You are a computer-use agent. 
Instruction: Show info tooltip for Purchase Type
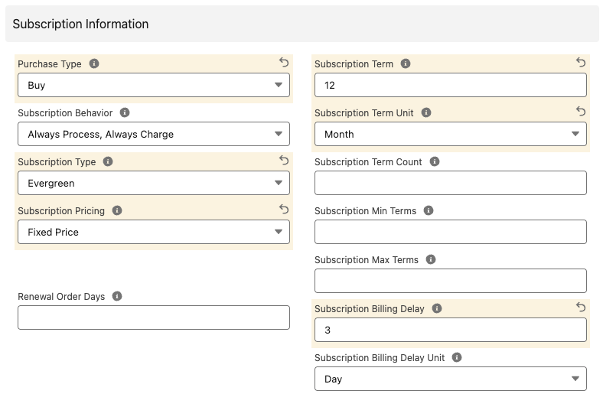point(94,63)
